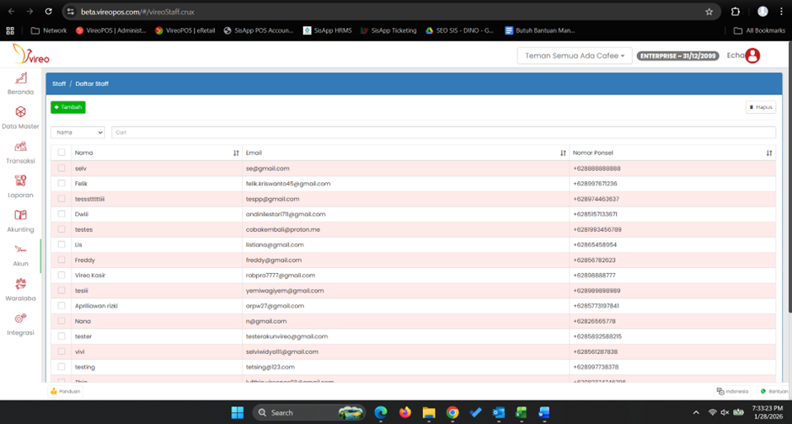Open the Laporan reports icon
792x424 pixels.
click(x=20, y=181)
